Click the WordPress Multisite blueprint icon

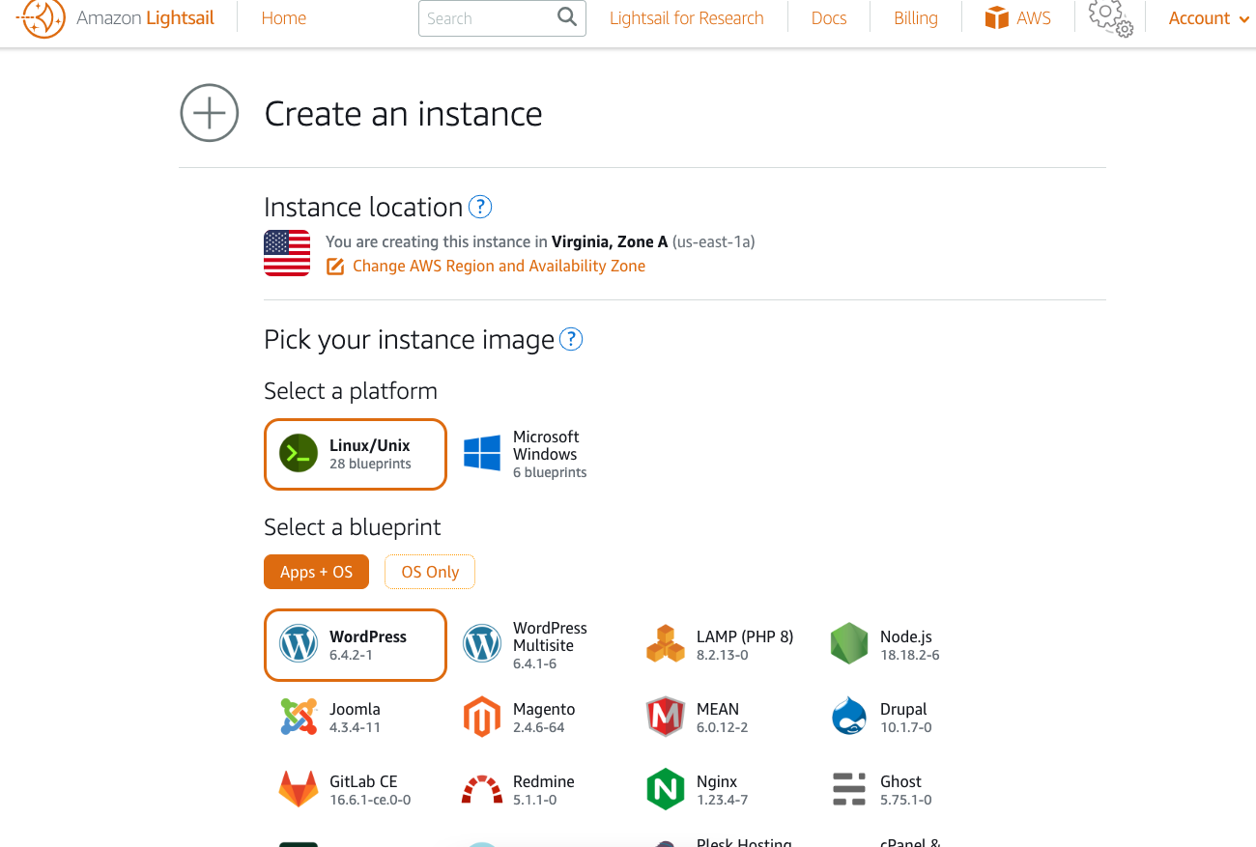pos(482,643)
